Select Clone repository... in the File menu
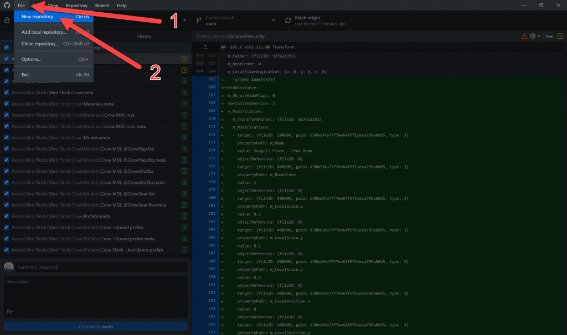567x335 pixels. pyautogui.click(x=54, y=44)
